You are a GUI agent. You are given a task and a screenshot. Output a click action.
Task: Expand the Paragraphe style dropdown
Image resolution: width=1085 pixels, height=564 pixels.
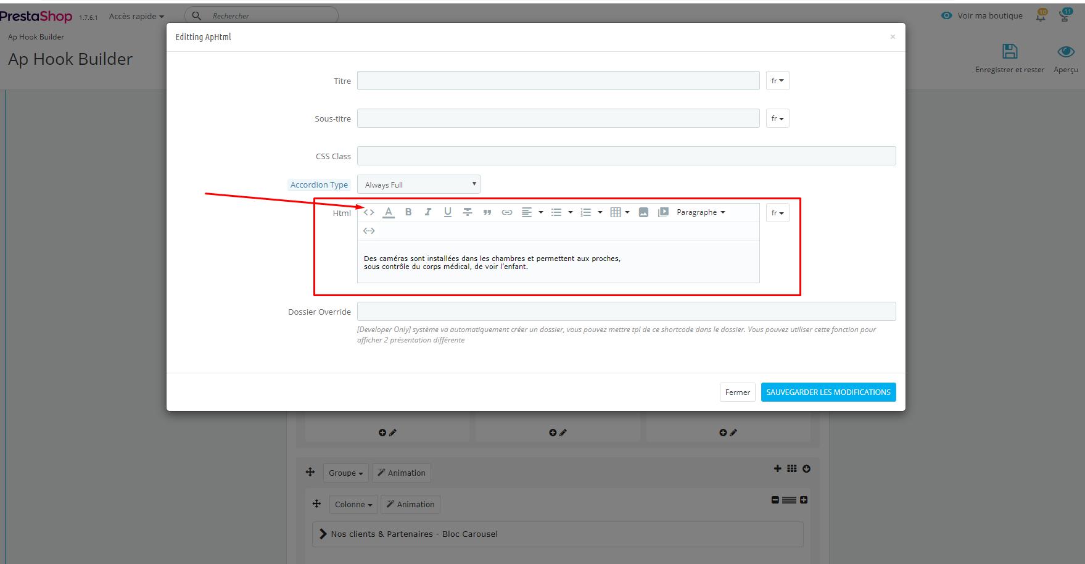(x=701, y=212)
